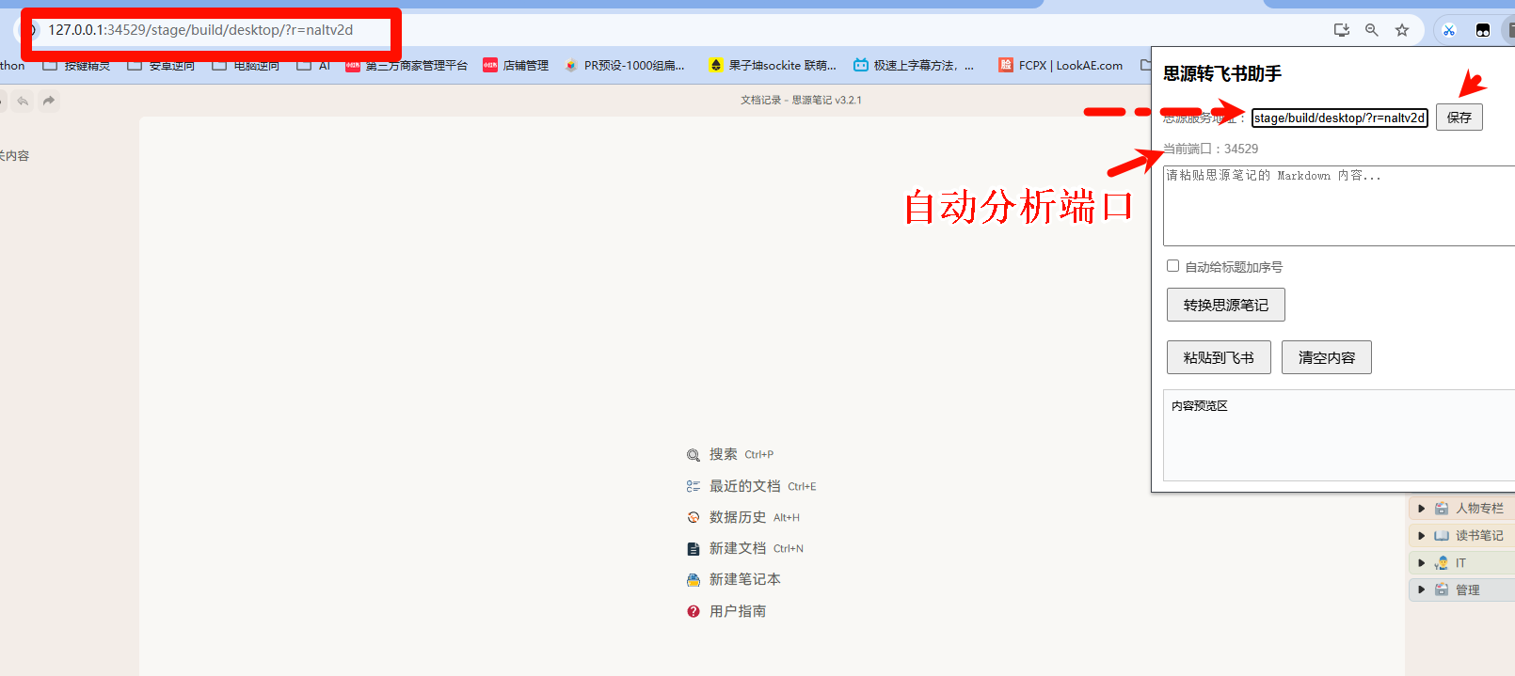Click the back arrow in SiYuan toolbar
The width and height of the screenshot is (1515, 676).
(23, 101)
